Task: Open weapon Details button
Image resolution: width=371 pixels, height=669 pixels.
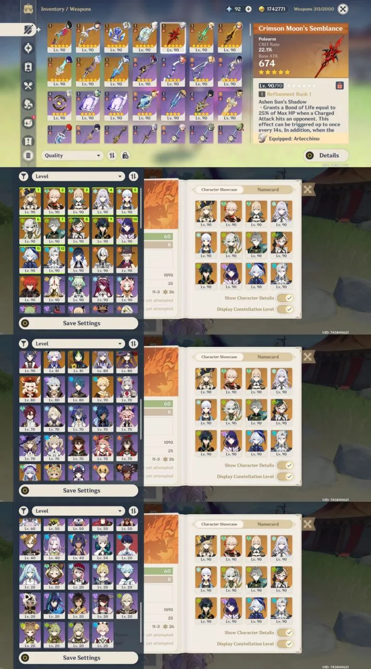Action: (326, 155)
